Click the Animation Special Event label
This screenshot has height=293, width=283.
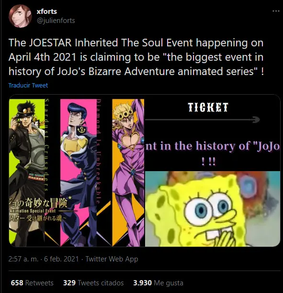click(33, 211)
